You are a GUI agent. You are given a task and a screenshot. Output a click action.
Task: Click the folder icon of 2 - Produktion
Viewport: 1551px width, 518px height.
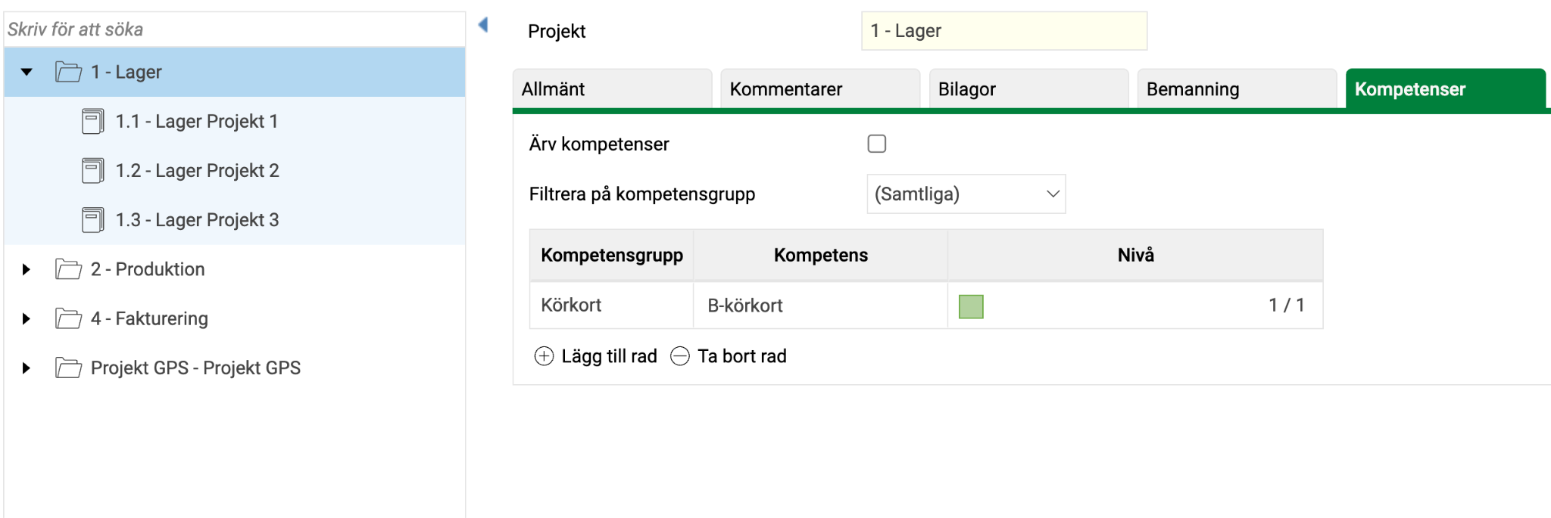(x=68, y=269)
